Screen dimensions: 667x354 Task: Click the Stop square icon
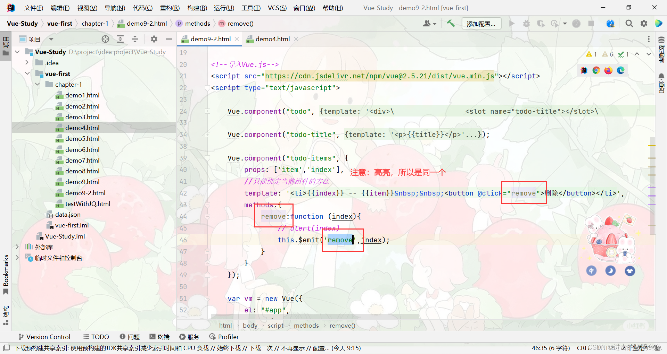[x=591, y=24]
